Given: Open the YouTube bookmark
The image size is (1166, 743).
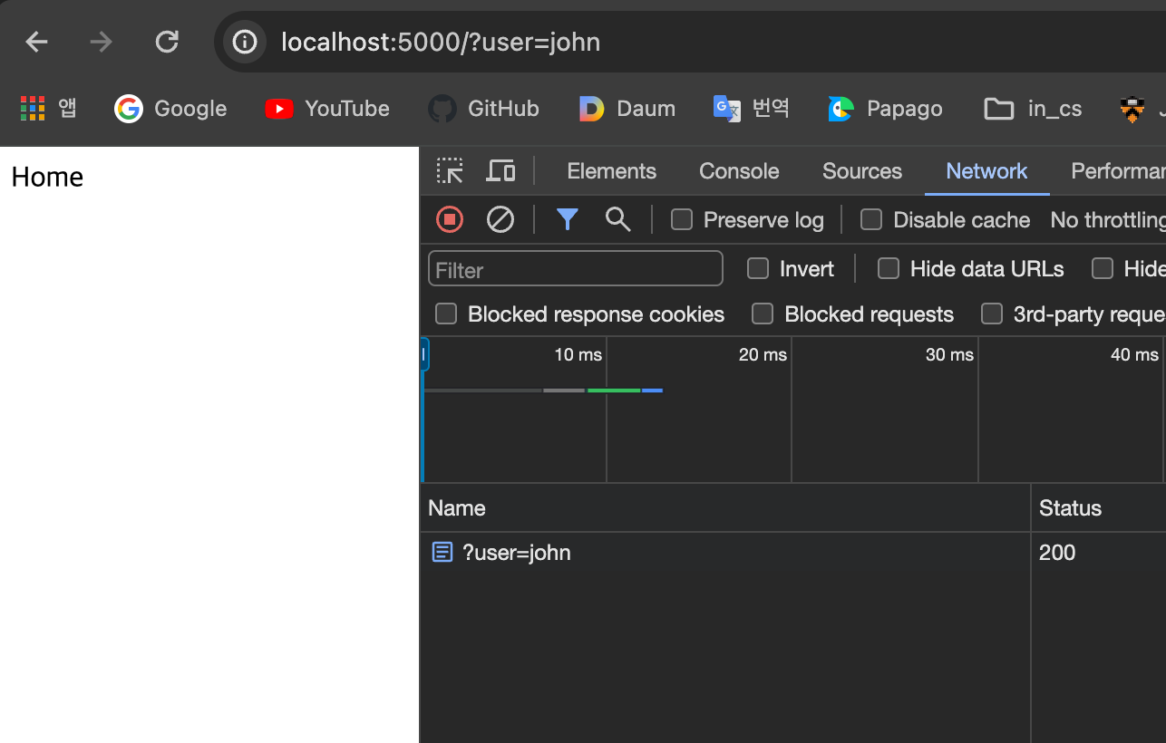Looking at the screenshot, I should coord(326,109).
